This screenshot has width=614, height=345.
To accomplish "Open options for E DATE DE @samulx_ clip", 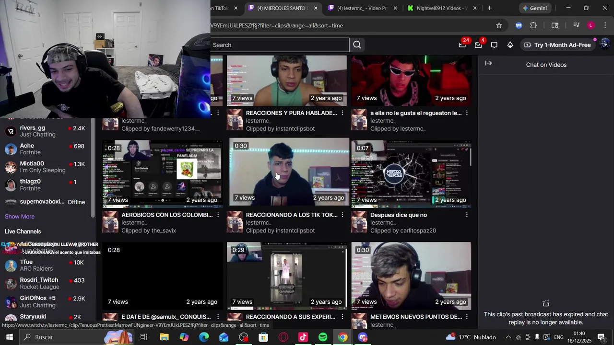I will coord(218,317).
